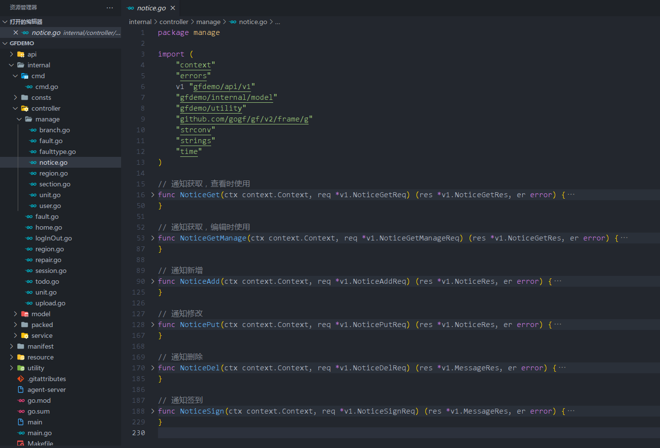
Task: Select the notice.go editor tab
Action: click(151, 8)
